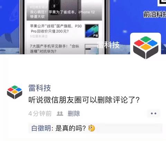Open the 雷科技 username link
The height and width of the screenshot is (141, 166).
coord(40,88)
